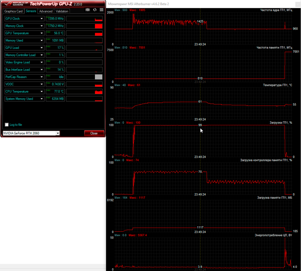Click the GPU load graph in Afterburner
The height and width of the screenshot is (271, 301).
click(203, 141)
